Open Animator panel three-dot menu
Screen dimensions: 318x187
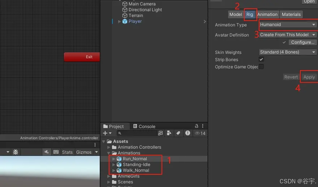click(95, 145)
